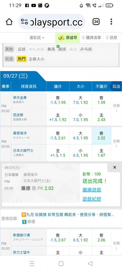
Task: Tap the Android back navigation icon
Action: (90, 264)
